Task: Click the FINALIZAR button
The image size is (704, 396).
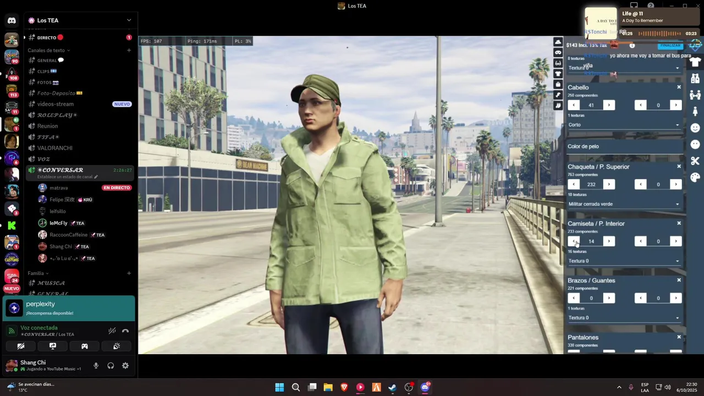Action: pos(670,45)
